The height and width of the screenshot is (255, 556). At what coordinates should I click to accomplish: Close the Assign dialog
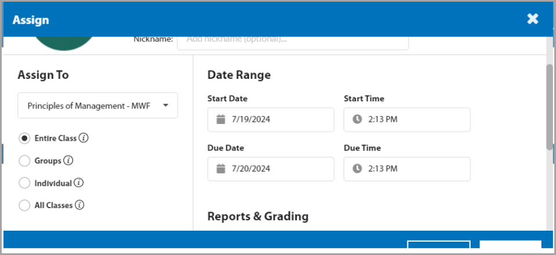coord(533,19)
